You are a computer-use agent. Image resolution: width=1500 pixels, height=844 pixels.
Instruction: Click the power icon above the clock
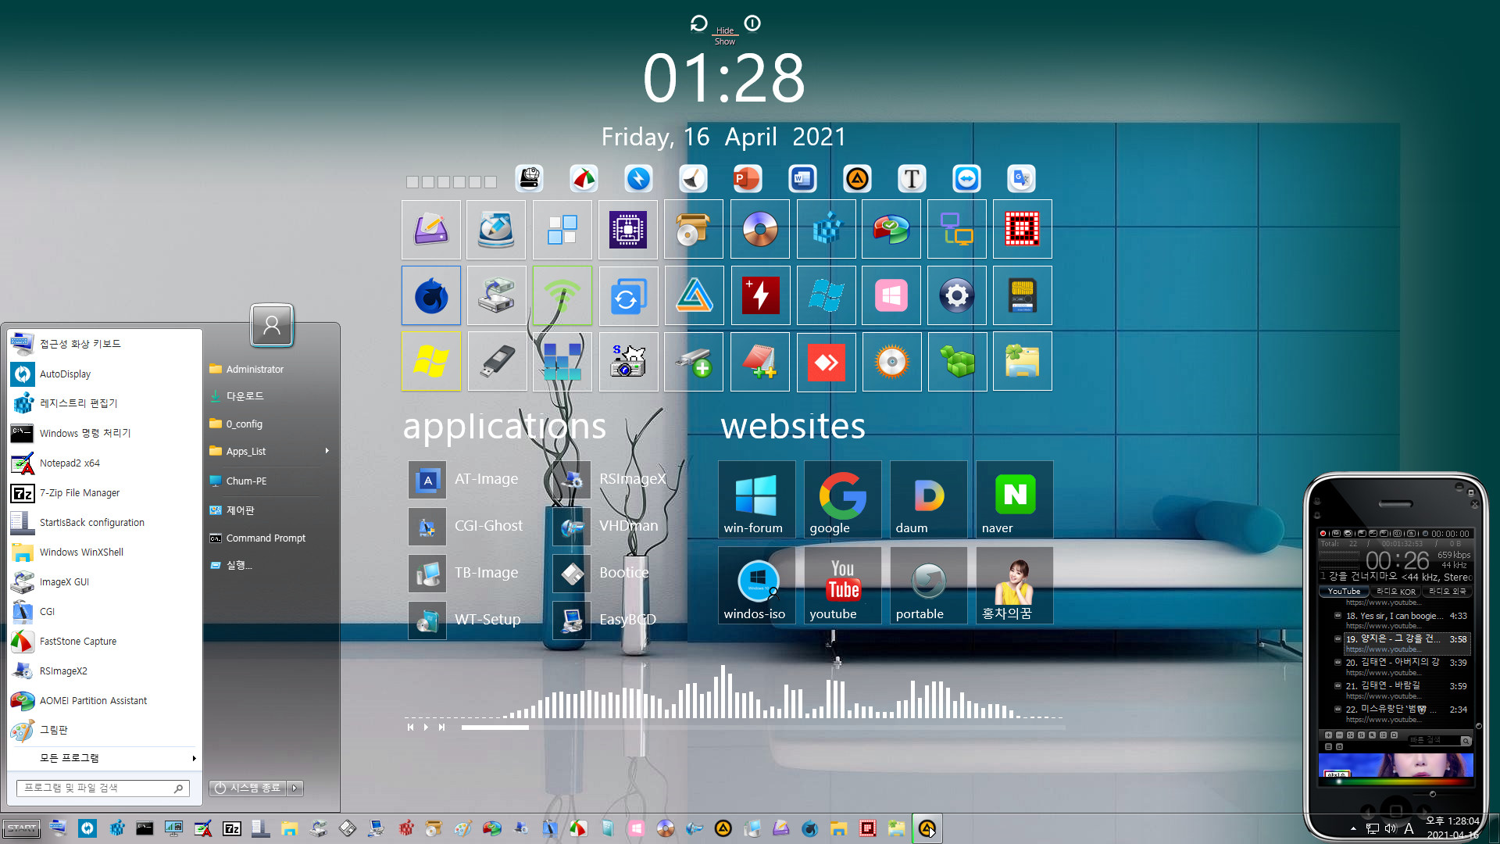coord(752,23)
